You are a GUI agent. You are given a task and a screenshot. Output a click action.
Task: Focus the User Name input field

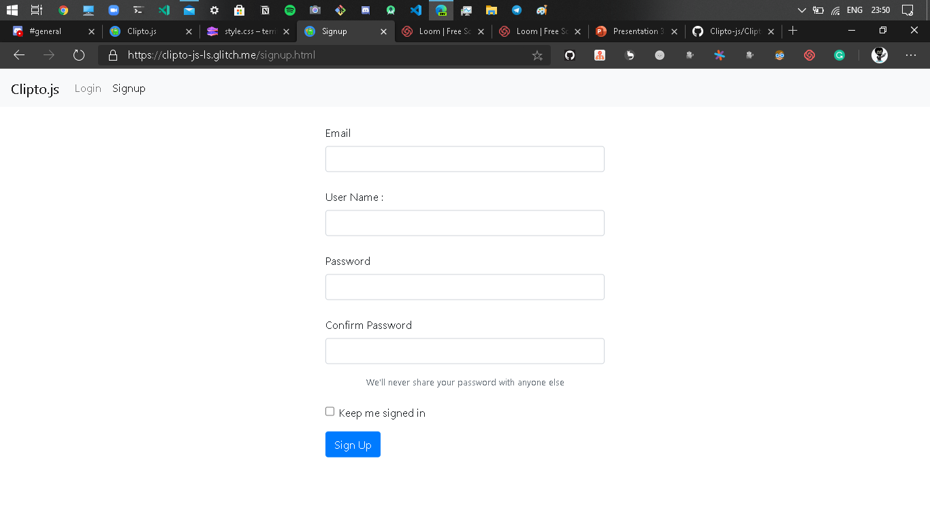tap(465, 223)
